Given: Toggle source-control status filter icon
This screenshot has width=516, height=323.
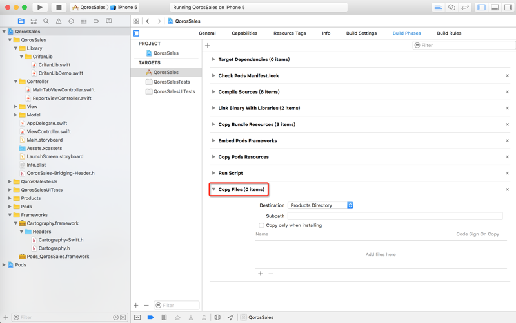Looking at the screenshot, I should [123, 317].
